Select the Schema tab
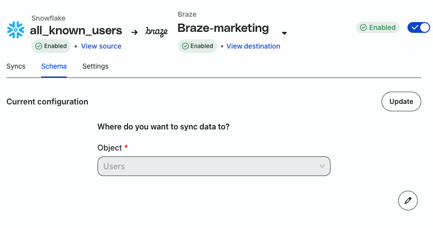Screen dimensions: 433x228 point(54,66)
